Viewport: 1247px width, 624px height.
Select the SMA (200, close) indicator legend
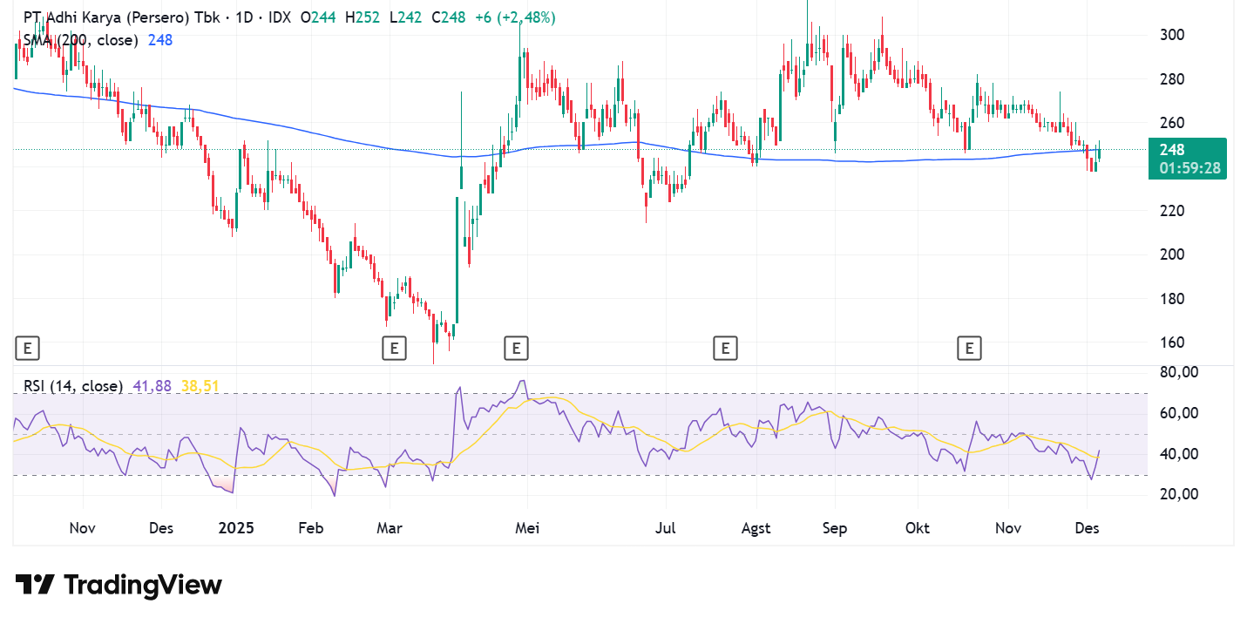[x=80, y=40]
